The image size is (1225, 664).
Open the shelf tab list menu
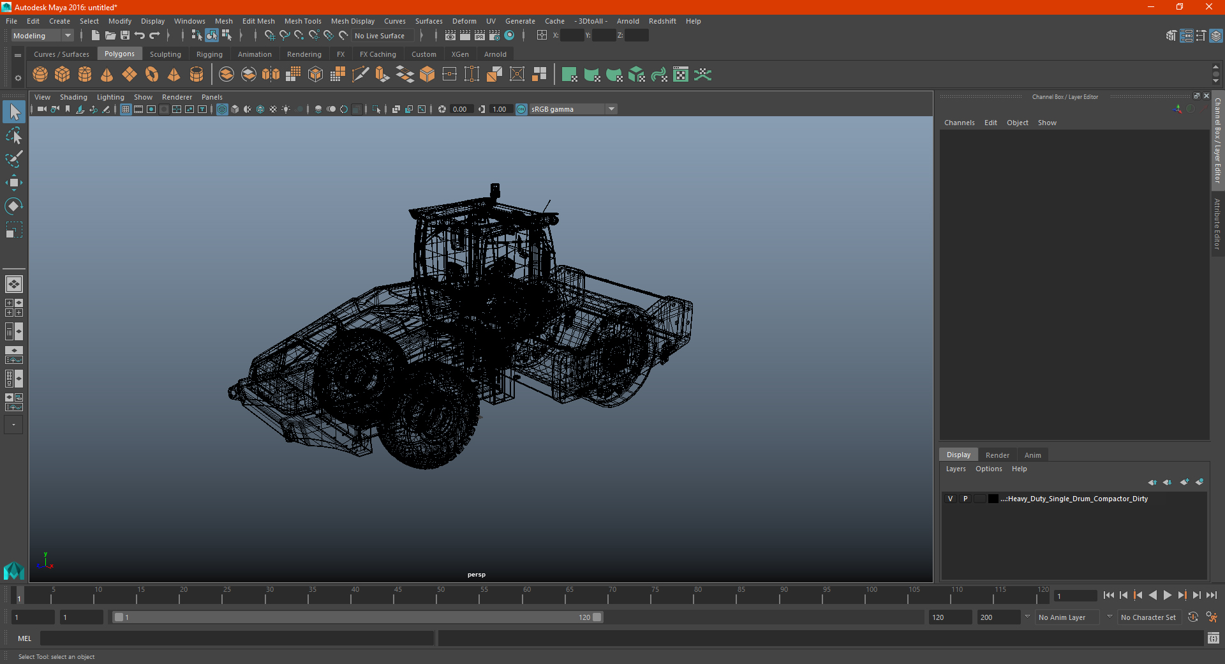[x=18, y=56]
